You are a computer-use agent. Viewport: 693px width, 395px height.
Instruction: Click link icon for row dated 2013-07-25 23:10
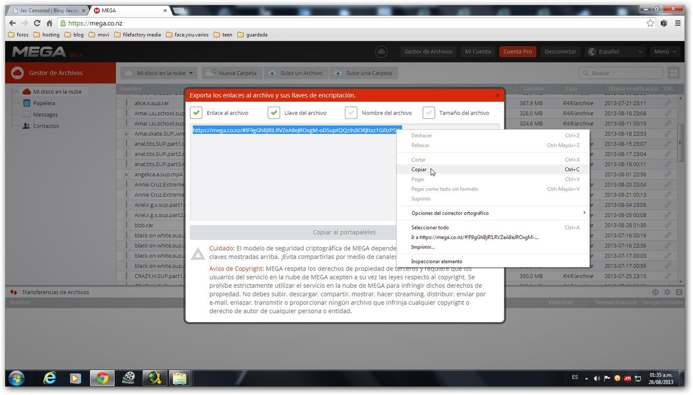tap(668, 276)
